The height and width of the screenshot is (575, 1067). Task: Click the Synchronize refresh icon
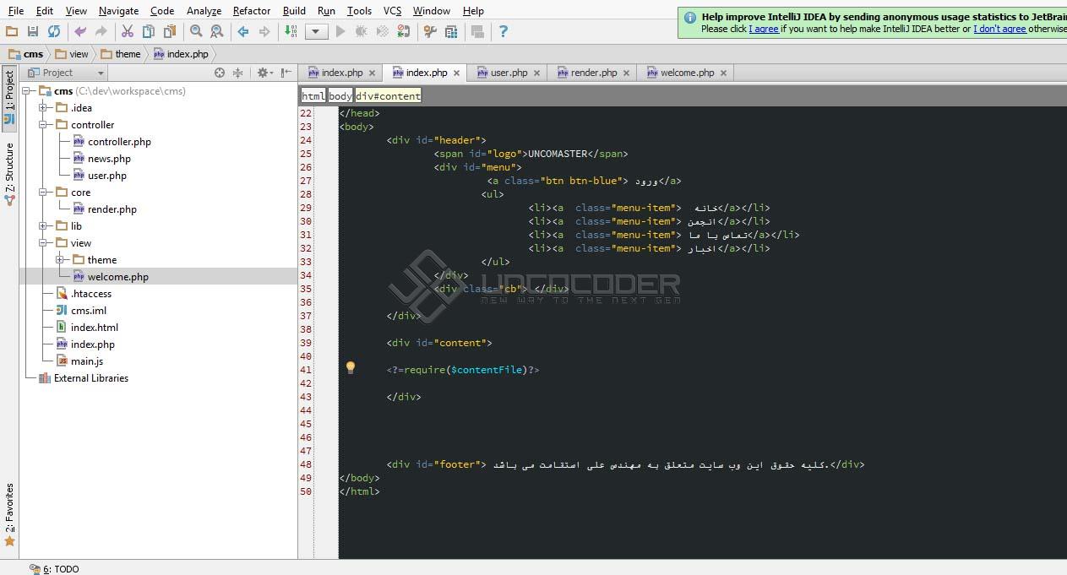(54, 31)
